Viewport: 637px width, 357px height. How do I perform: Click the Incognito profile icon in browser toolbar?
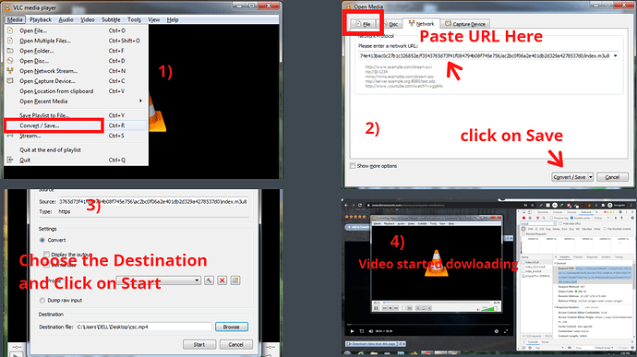click(x=610, y=205)
